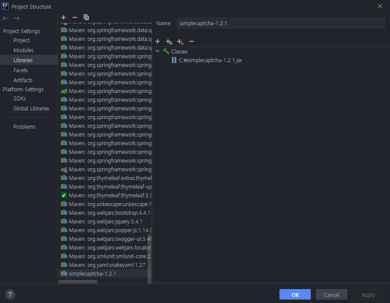Open help with the question mark icon
390x303 pixels.
(10, 295)
